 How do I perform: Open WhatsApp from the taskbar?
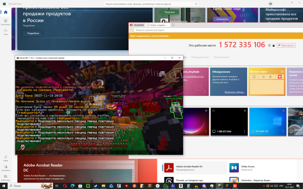tap(165, 186)
